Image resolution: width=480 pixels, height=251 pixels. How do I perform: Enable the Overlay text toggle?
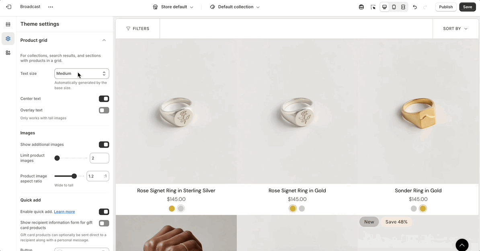coord(104,110)
